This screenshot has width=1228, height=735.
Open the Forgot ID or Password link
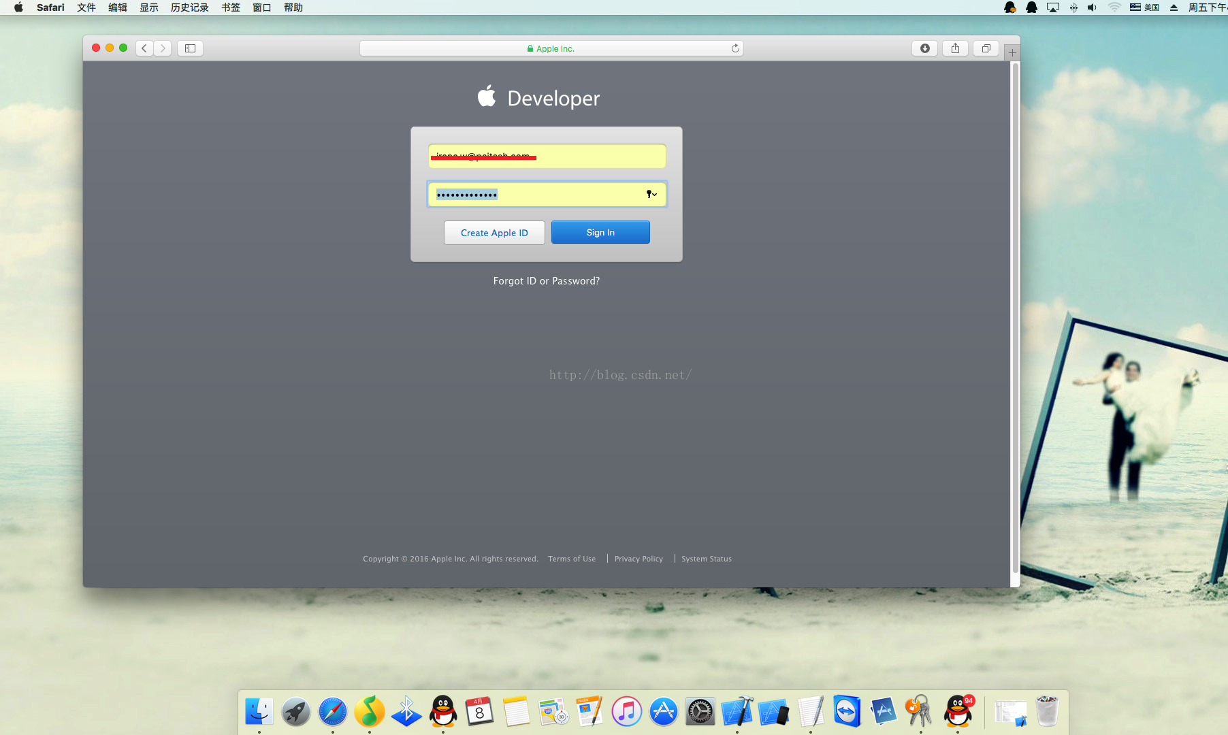tap(547, 281)
